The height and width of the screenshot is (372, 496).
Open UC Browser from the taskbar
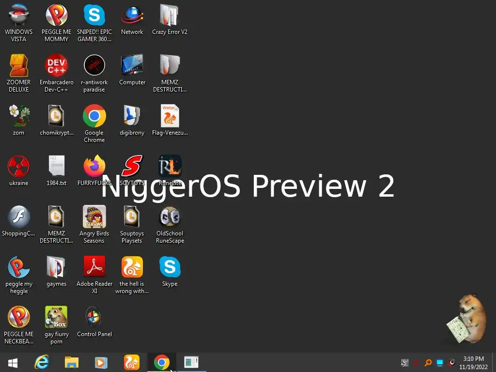(132, 362)
